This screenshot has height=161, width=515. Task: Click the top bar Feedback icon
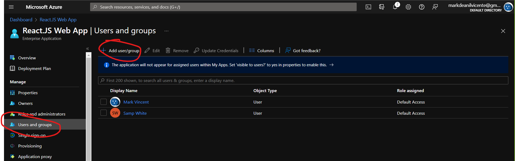(x=435, y=7)
